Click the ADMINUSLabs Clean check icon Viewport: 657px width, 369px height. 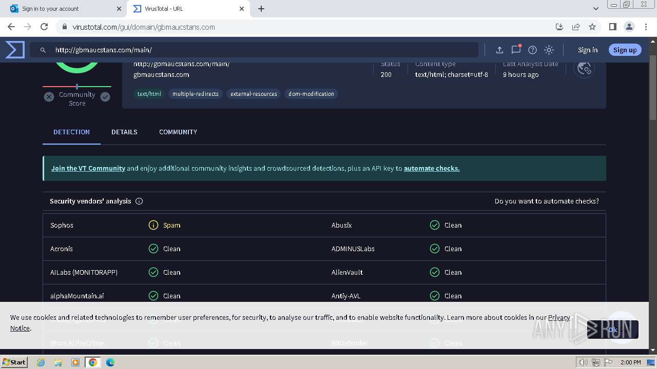click(x=435, y=249)
